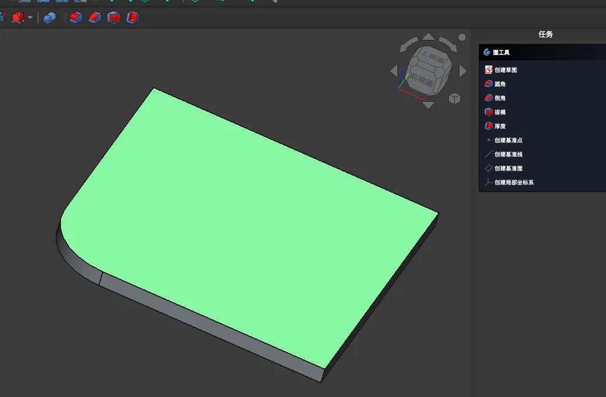The width and height of the screenshot is (606, 397).
Task: Select the Draft tool in the toolbar
Action: click(114, 18)
